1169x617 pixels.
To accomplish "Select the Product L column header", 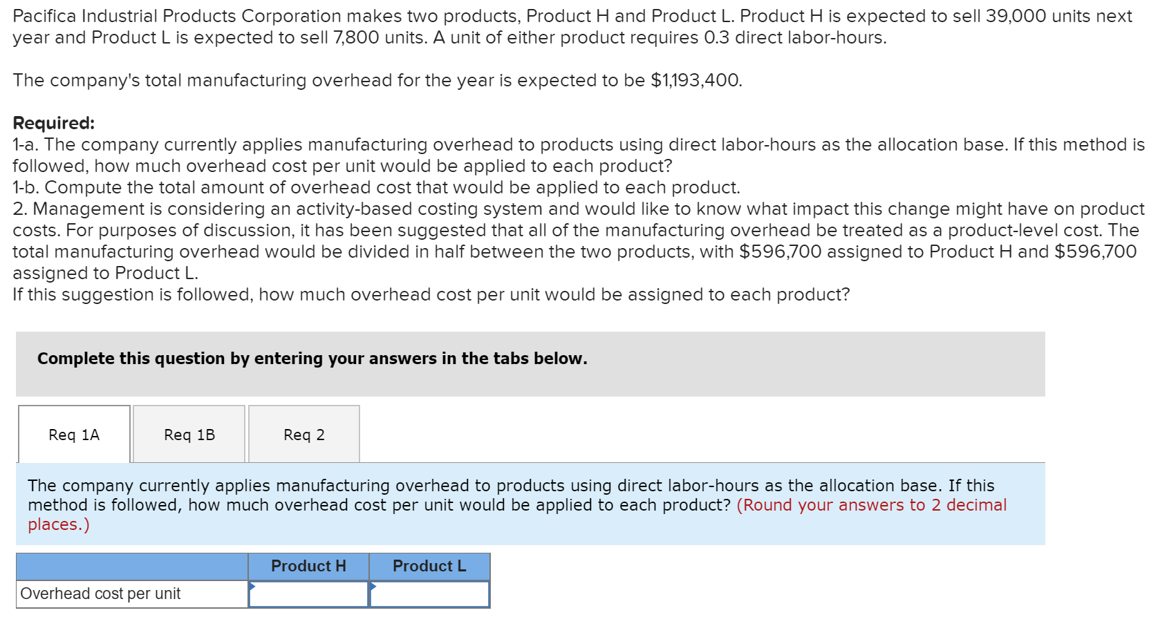I will click(x=429, y=565).
